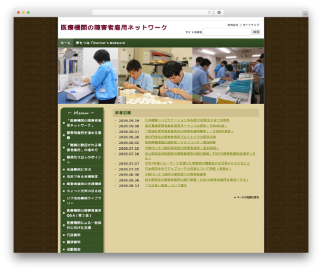
Task: Open the 2026.07.15 article on 大阪けいさつ病院薬剤部
Action: click(x=182, y=148)
